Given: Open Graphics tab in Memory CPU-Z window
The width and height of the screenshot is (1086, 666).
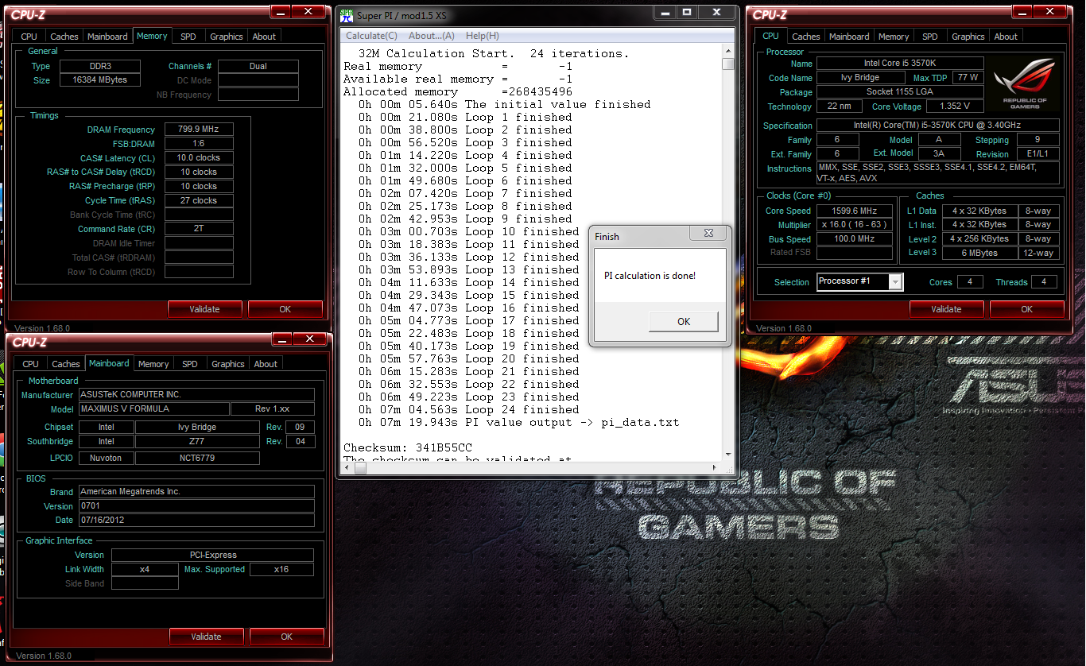Looking at the screenshot, I should click(x=227, y=37).
